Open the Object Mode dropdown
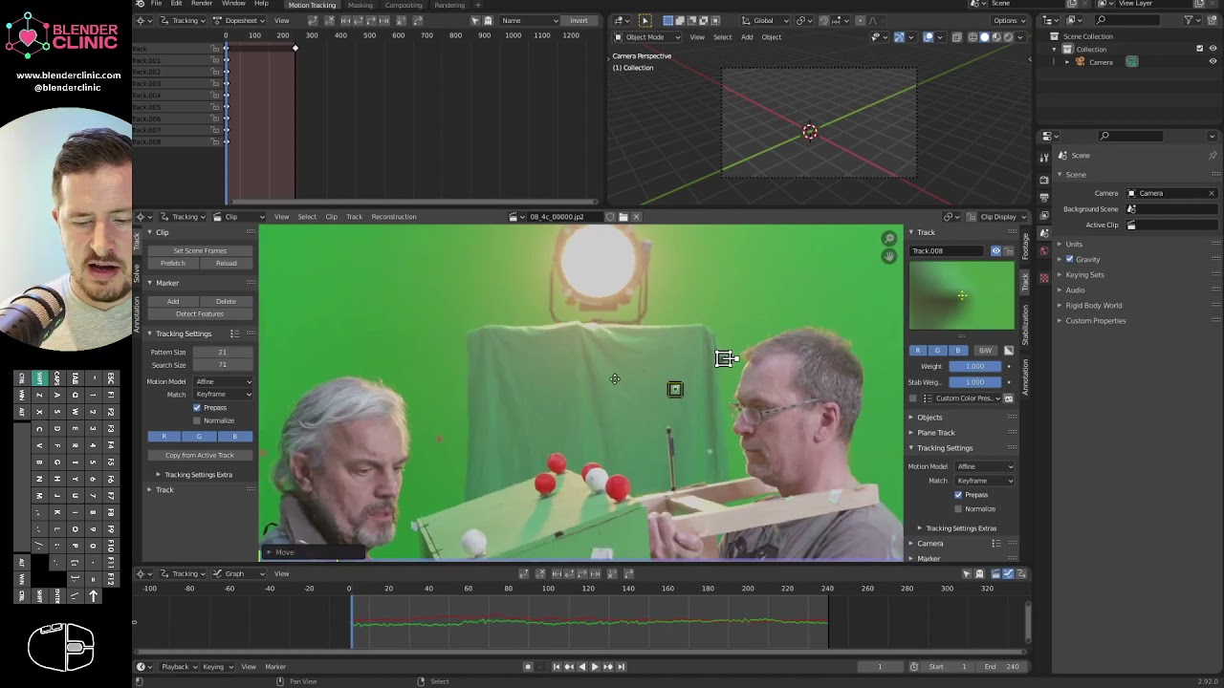 point(647,37)
